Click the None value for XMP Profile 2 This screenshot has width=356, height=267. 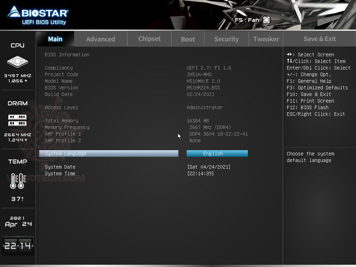[195, 140]
